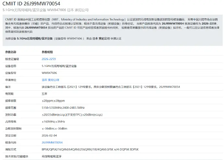Screen dimensions: 224x160
Task: Click the 备注 row label
Action: click(x=8, y=87)
